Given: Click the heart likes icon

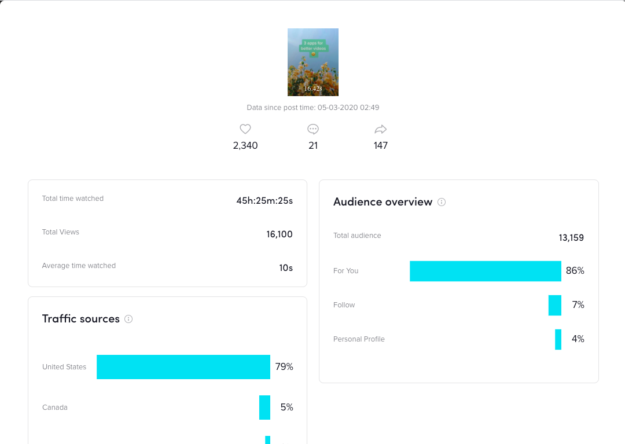Looking at the screenshot, I should (x=245, y=129).
